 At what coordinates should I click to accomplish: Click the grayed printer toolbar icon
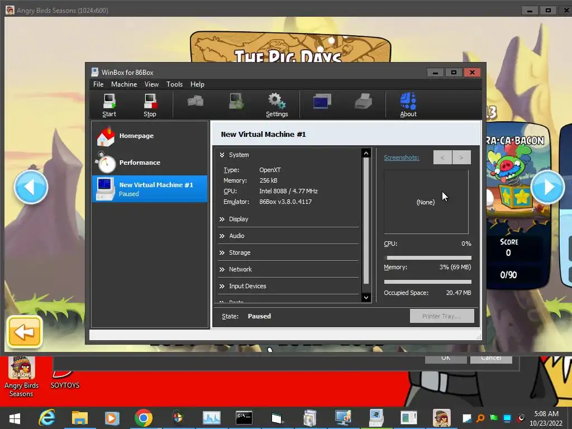coord(363,101)
